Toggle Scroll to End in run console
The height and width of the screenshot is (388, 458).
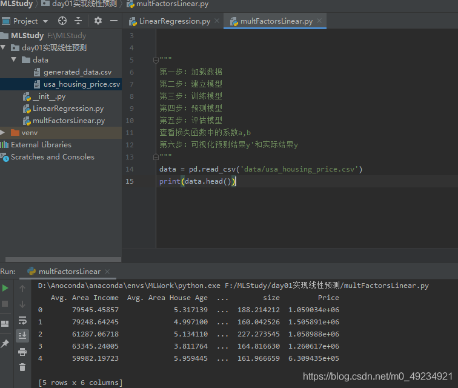coord(22,336)
